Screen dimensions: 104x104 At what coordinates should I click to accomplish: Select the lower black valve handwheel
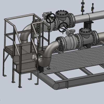(63, 28)
